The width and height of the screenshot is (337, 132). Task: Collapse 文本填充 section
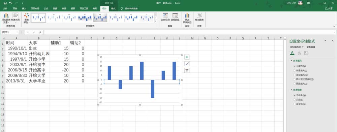coord(291,61)
